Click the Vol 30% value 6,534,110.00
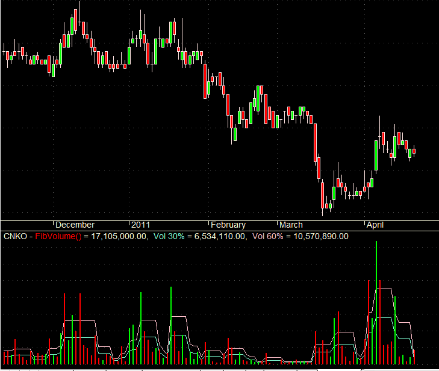The height and width of the screenshot is (371, 439). 219,236
